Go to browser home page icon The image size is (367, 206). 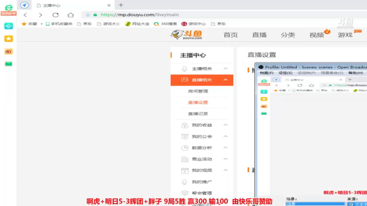(71, 15)
